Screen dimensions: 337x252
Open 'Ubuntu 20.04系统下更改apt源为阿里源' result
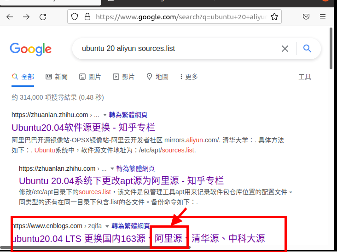121,181
